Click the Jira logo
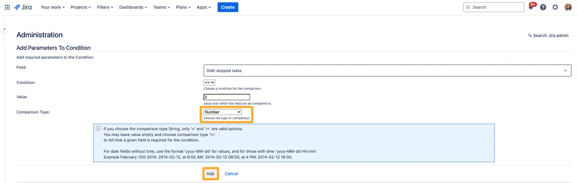This screenshot has height=183, width=577. click(23, 7)
